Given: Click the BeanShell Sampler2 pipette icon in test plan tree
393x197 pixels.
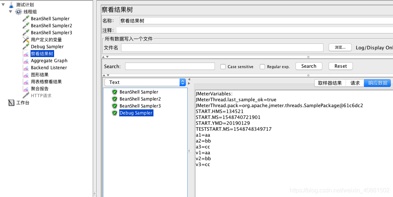Looking at the screenshot, I should click(x=26, y=26).
